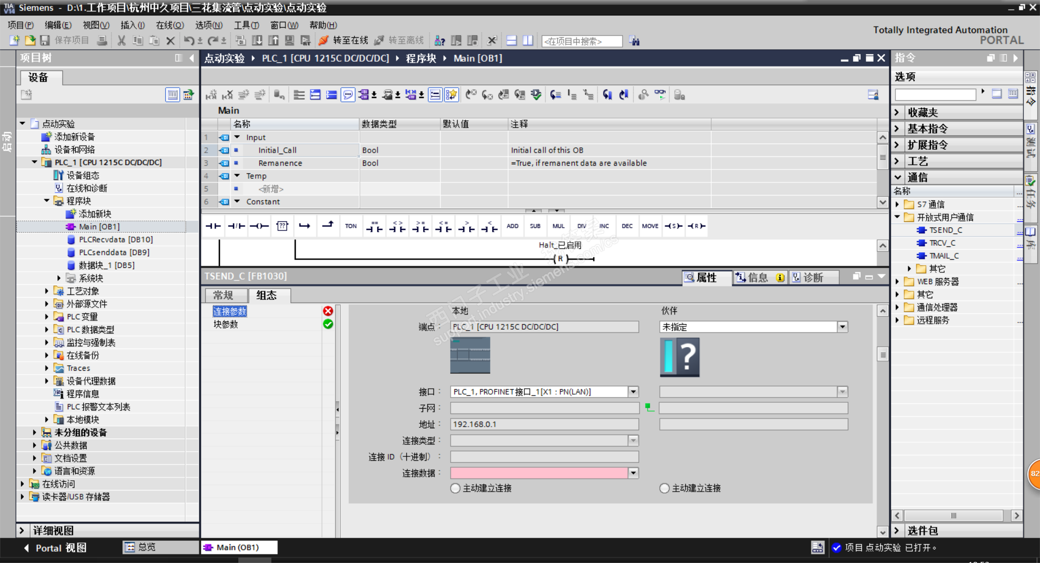The width and height of the screenshot is (1040, 563).
Task: Insert a Reset output coil (R)
Action: [696, 226]
